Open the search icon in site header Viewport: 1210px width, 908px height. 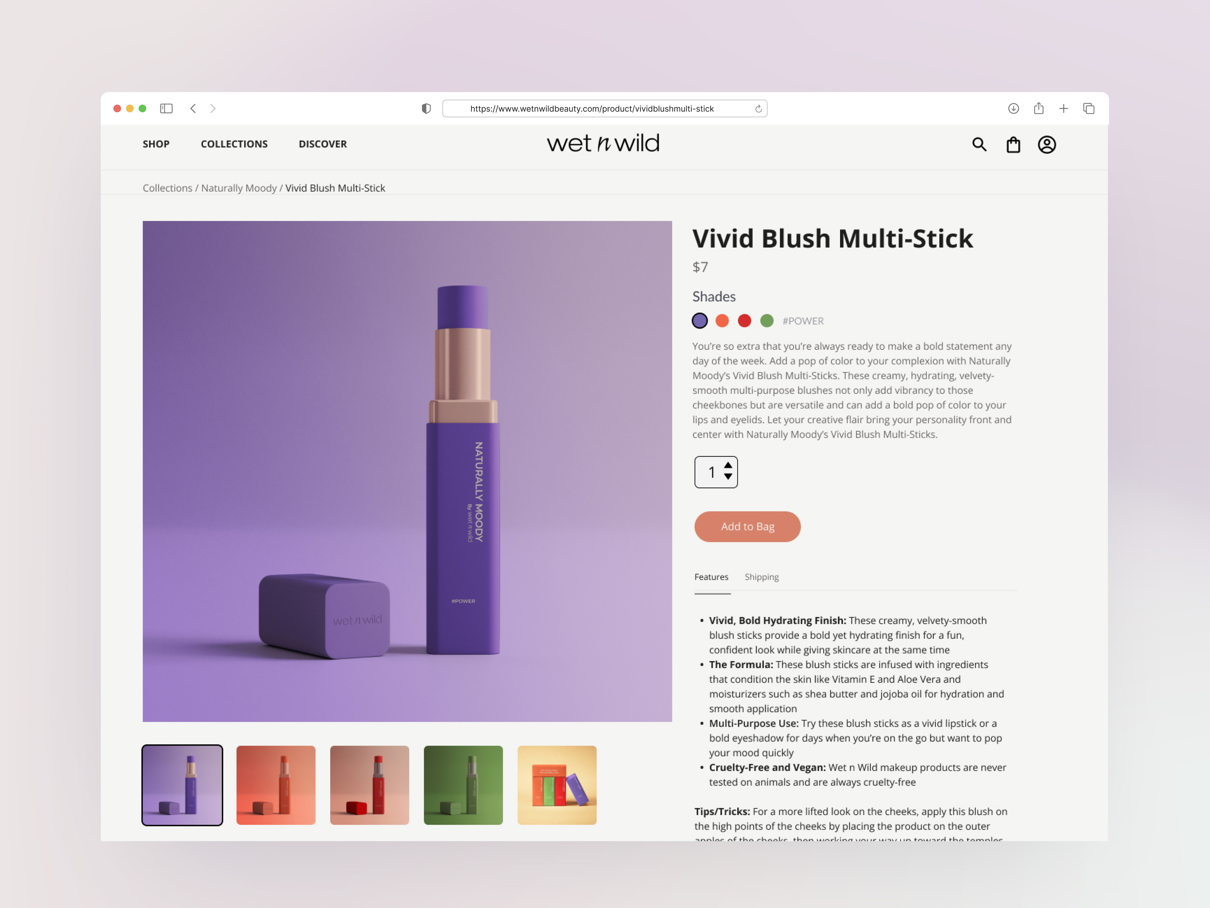[979, 144]
